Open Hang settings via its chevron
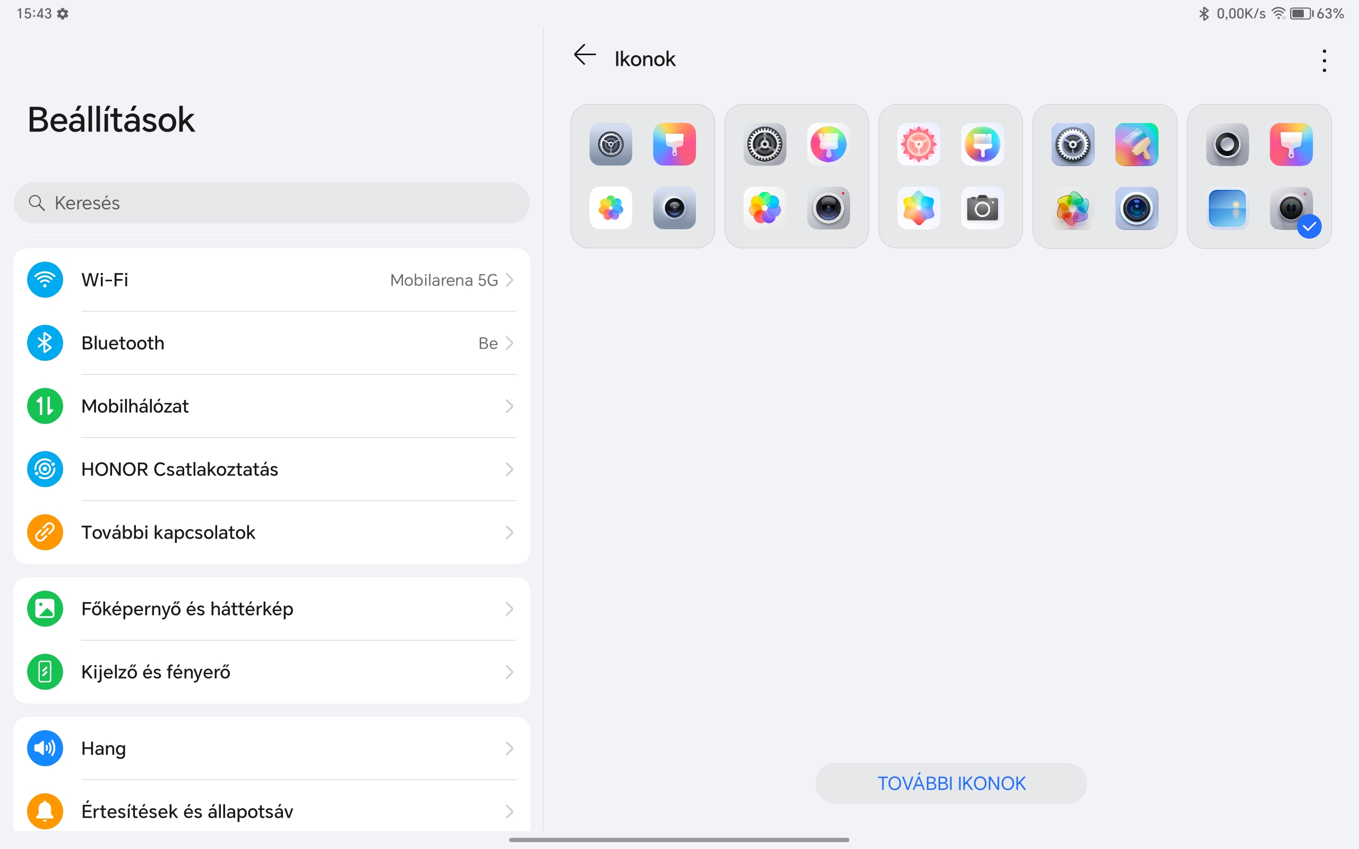1359x849 pixels. [509, 748]
